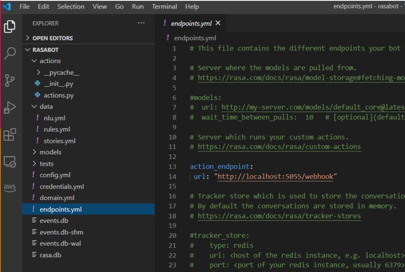Open the Selection menu
405x272 pixels.
71,6
